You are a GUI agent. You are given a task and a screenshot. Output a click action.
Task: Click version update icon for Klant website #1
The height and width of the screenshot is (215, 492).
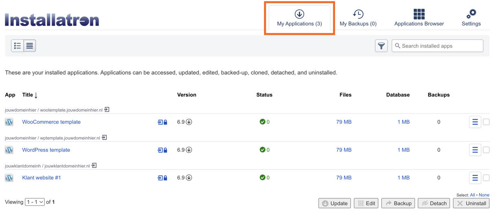coord(189,178)
